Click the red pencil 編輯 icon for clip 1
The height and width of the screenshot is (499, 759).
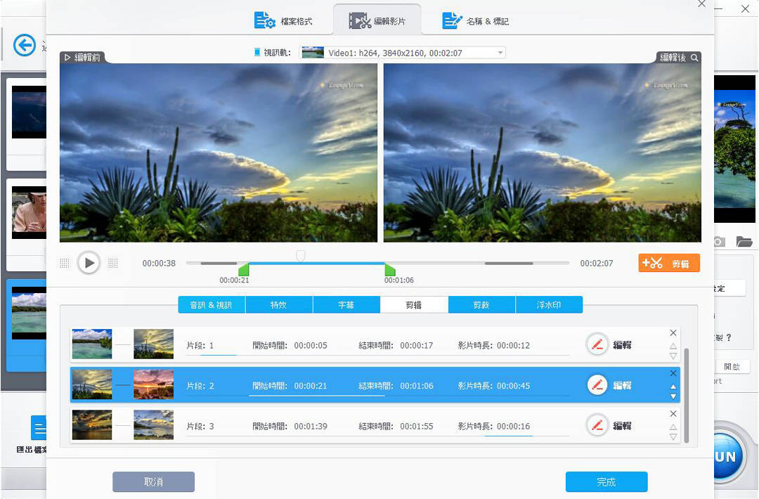[597, 344]
